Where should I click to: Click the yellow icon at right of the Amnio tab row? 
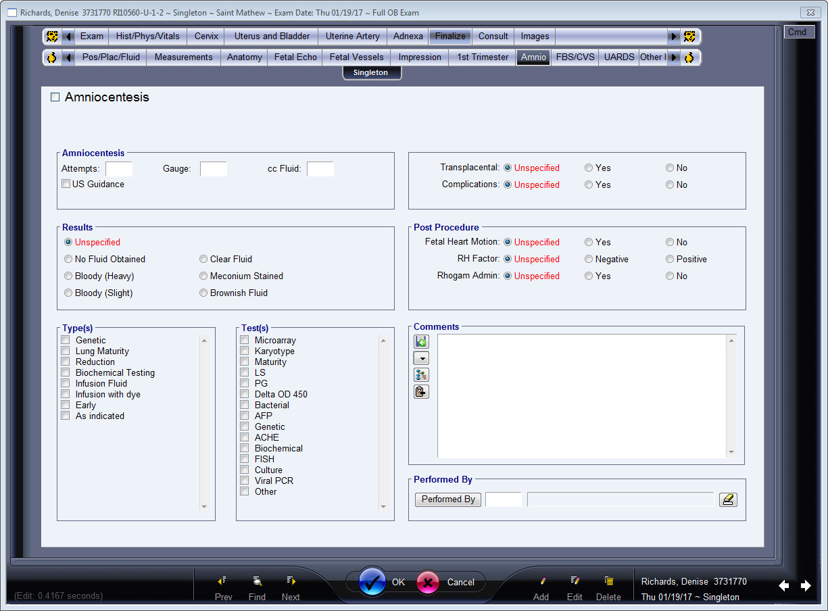(689, 57)
